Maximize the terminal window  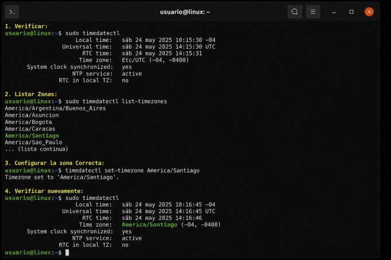point(351,11)
